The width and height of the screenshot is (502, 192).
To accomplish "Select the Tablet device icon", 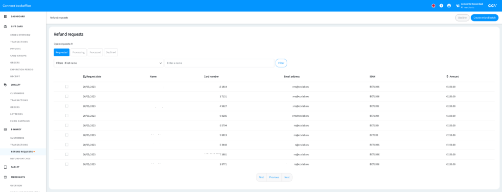I will tap(5, 167).
